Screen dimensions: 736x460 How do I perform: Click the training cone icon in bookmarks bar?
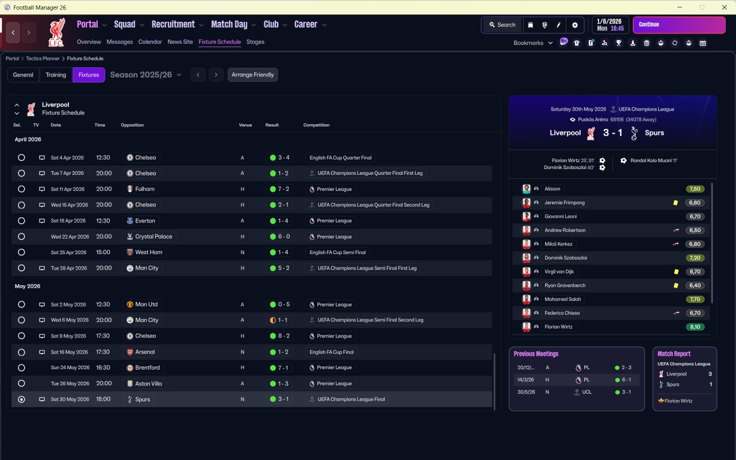[x=632, y=43]
